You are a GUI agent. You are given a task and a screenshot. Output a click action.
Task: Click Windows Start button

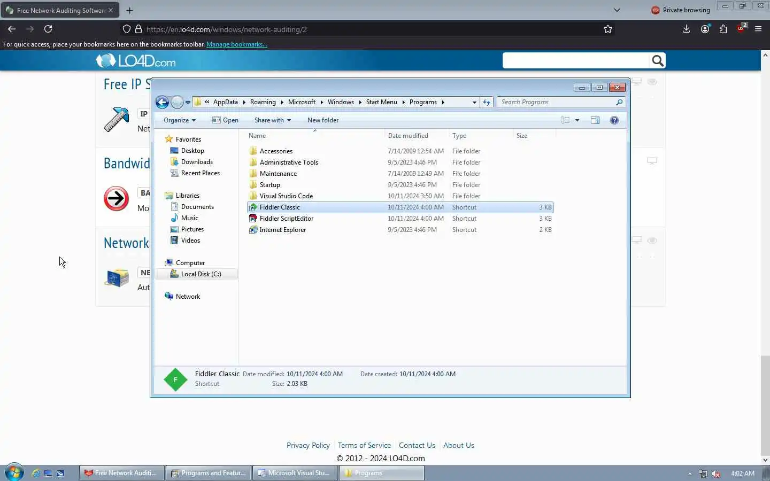[x=14, y=473]
